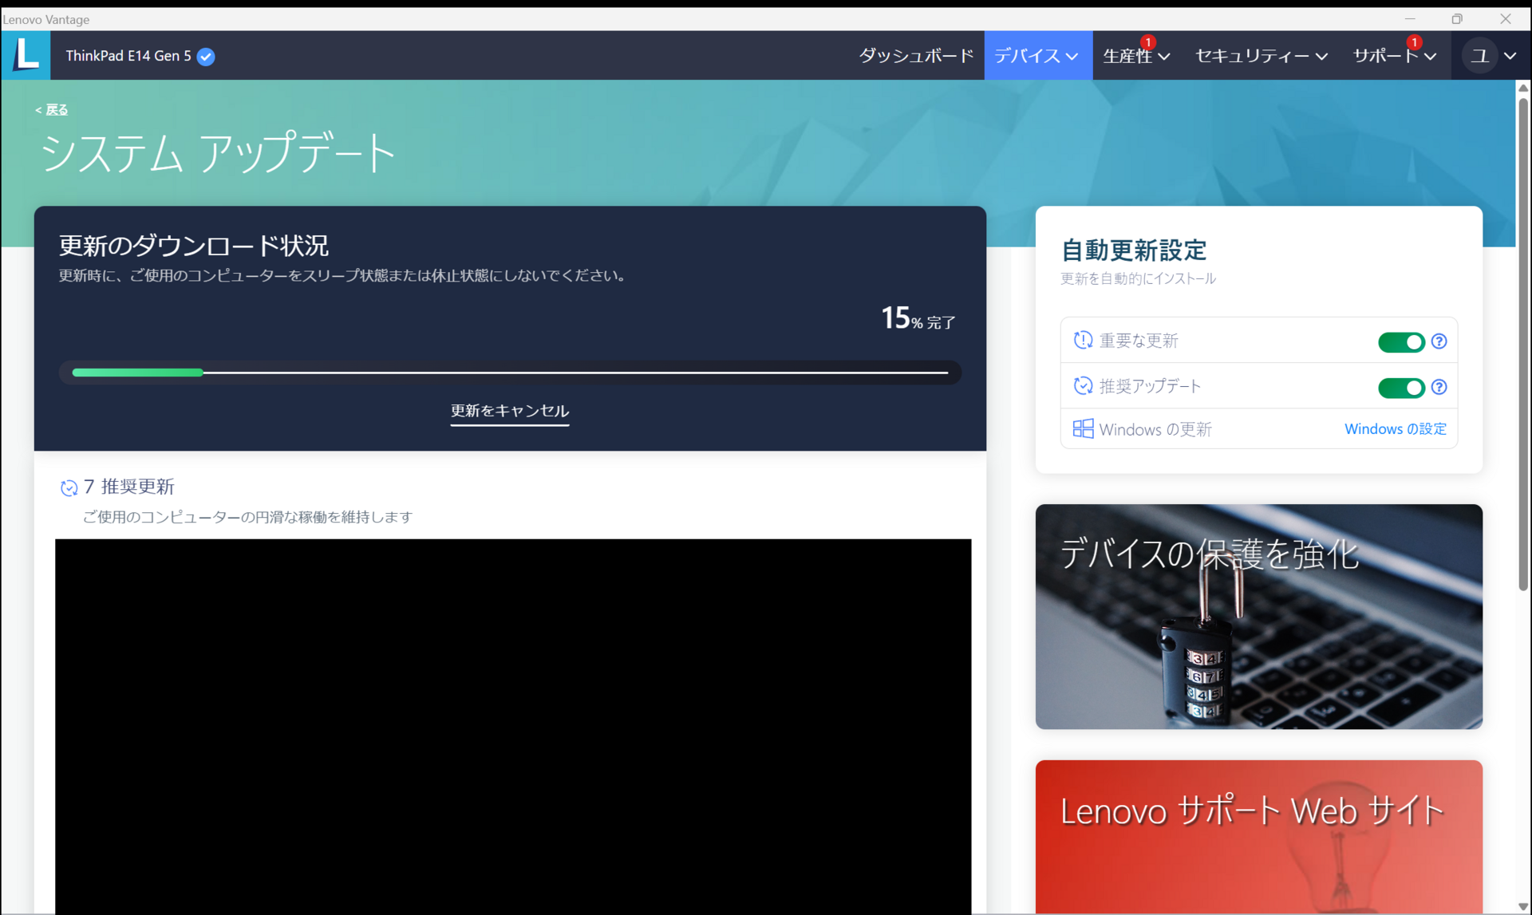Click the Lenovo L logo icon
The height and width of the screenshot is (915, 1532).
click(26, 55)
